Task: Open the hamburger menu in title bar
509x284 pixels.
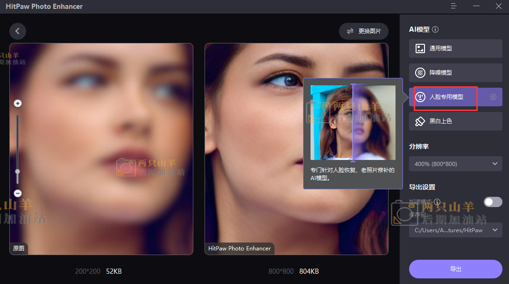Action: pyautogui.click(x=453, y=6)
